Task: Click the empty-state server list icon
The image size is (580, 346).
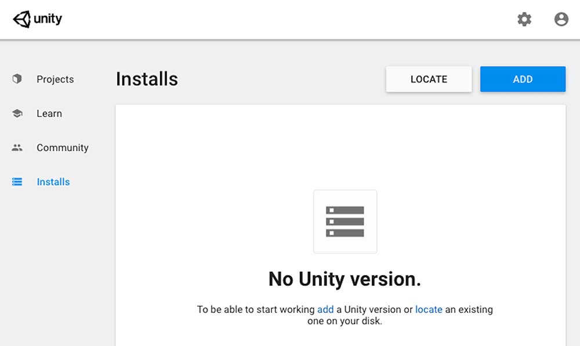Action: [345, 221]
